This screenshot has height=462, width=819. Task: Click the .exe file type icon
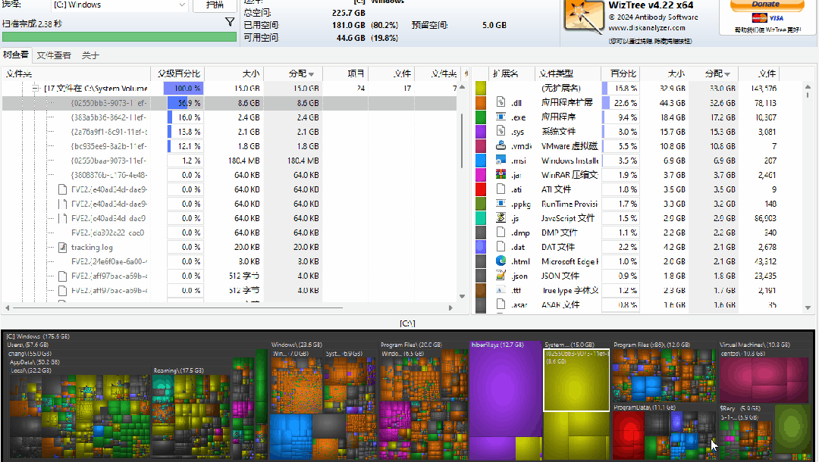[500, 117]
